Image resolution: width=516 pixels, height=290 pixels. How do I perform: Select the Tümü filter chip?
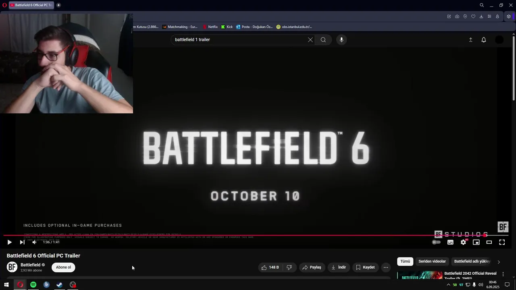point(405,261)
